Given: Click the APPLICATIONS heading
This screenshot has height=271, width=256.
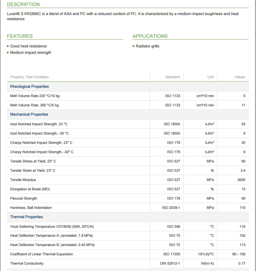Looking at the screenshot, I should point(150,36).
